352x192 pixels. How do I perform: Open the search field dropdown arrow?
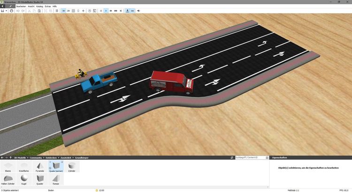click(268, 158)
